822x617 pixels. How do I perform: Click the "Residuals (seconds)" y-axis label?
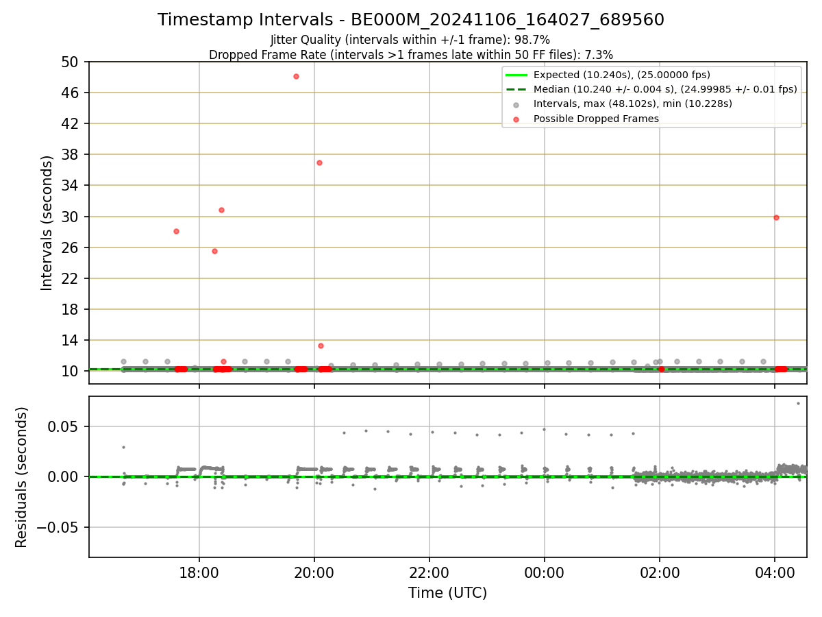click(22, 476)
